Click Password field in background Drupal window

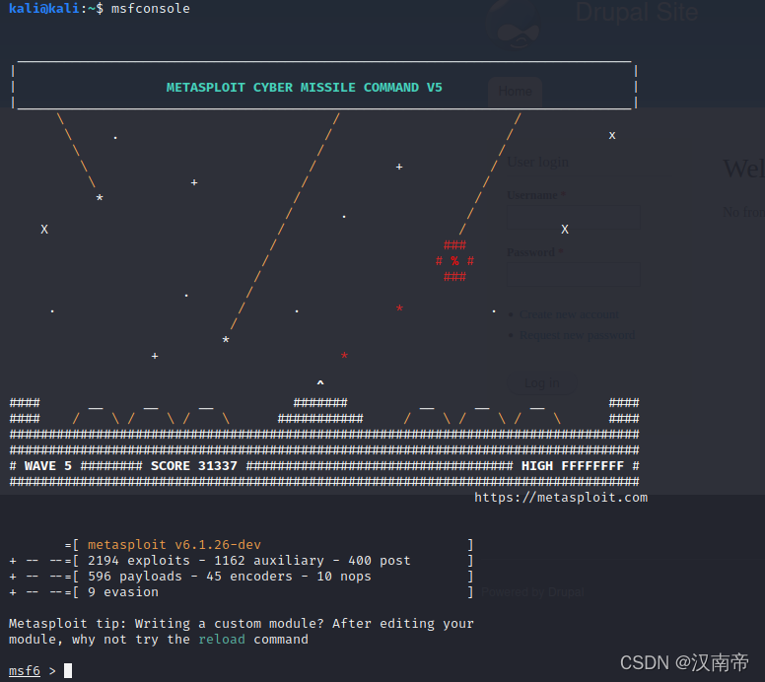[x=574, y=274]
